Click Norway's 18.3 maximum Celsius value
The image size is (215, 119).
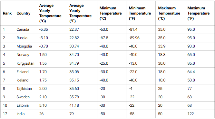click(162, 55)
